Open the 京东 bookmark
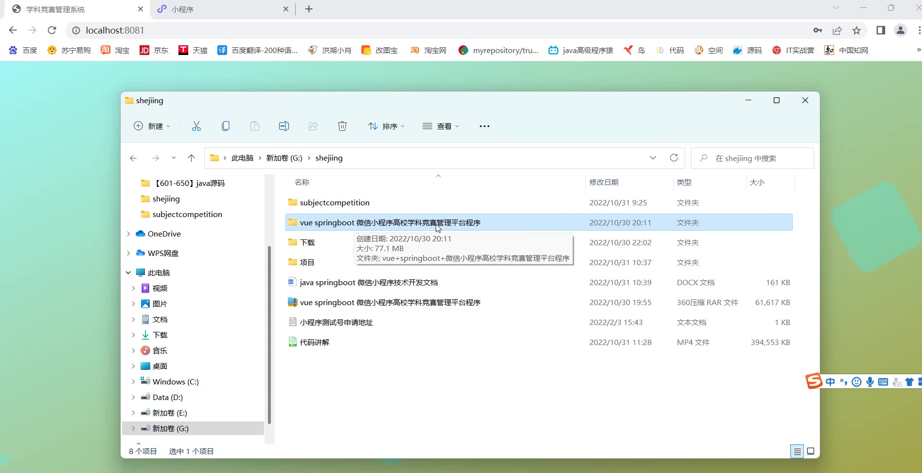The image size is (922, 473). coord(154,50)
